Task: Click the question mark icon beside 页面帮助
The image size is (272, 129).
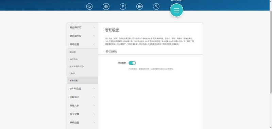Action: [x=107, y=51]
